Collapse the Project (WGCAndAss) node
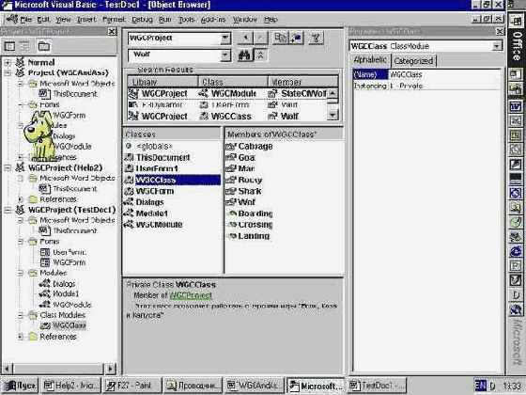The height and width of the screenshot is (395, 526). [8, 73]
